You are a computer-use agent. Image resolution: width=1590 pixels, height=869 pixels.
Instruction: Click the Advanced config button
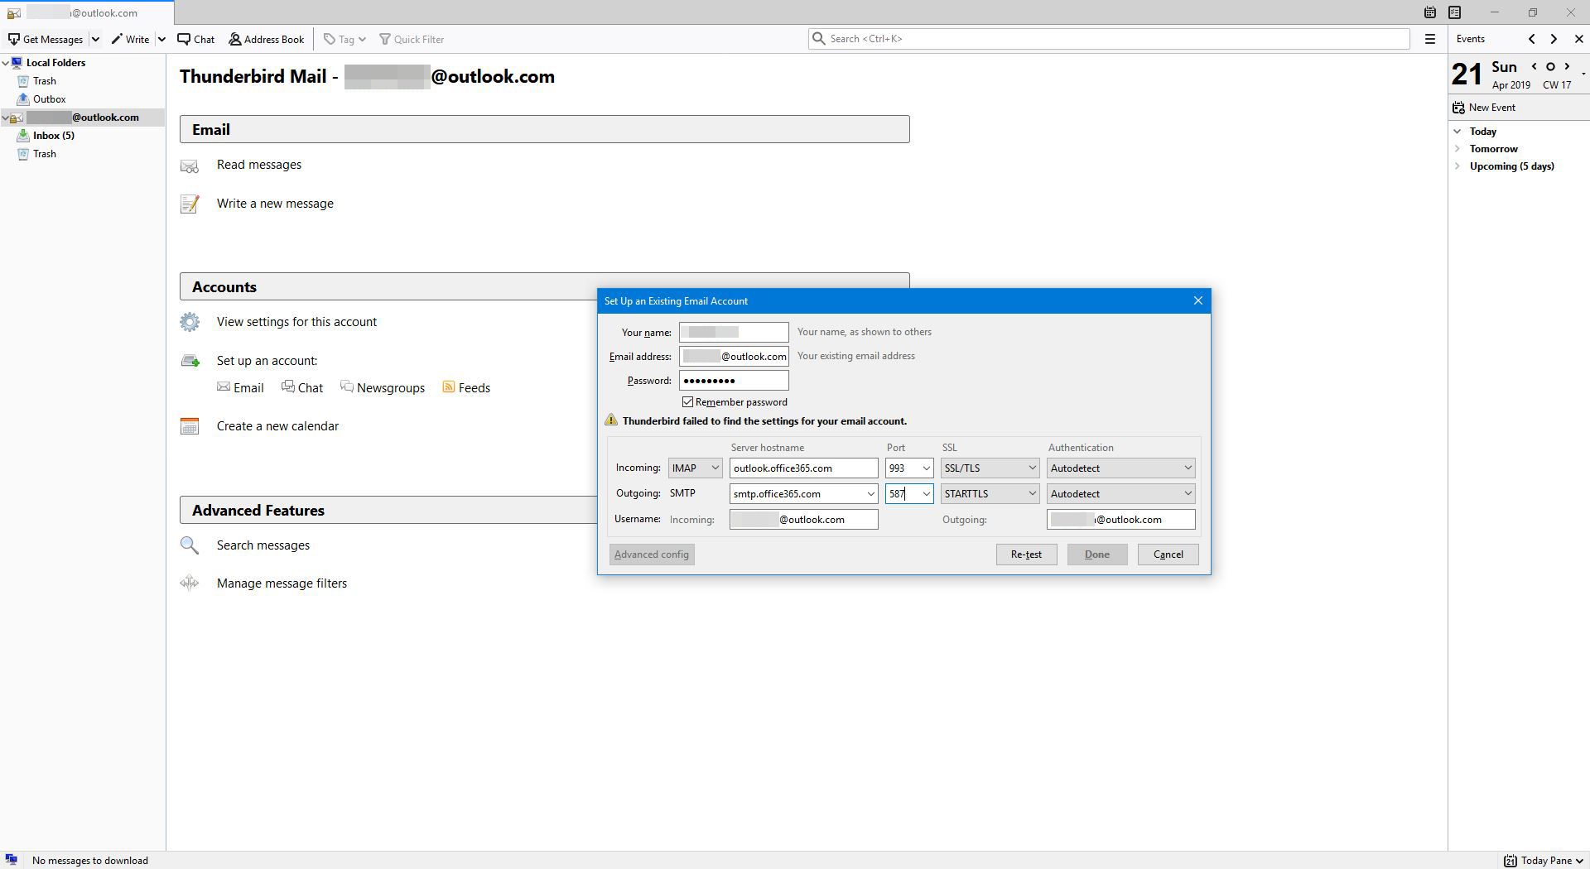coord(652,555)
